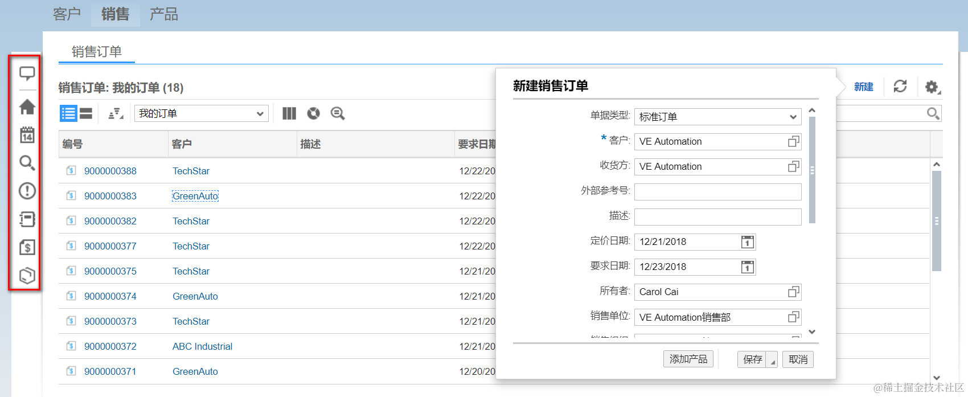Viewport: 968px width, 397px height.
Task: Click the 取消 button
Action: (x=798, y=359)
